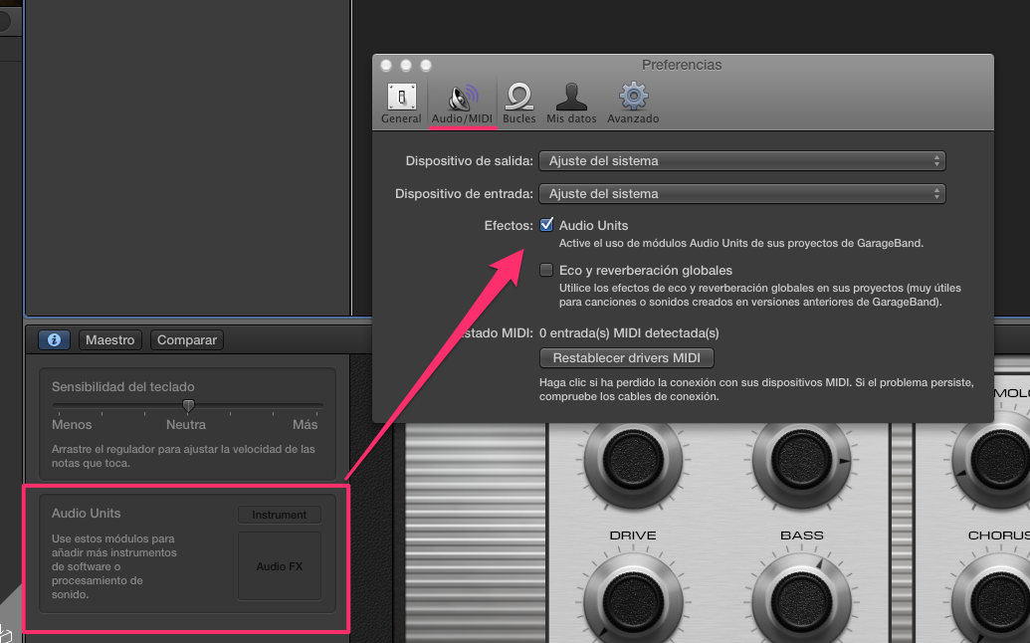This screenshot has height=643, width=1030.
Task: Close the Preferencias window
Action: click(x=386, y=65)
